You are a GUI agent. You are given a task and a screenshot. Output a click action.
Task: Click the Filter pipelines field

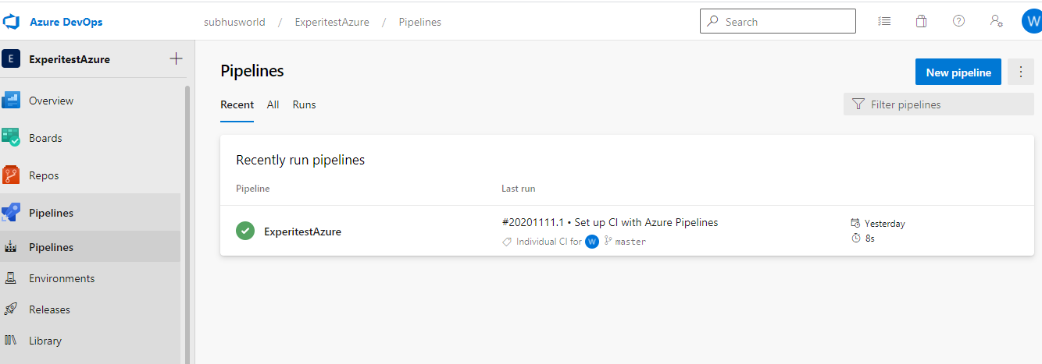pyautogui.click(x=939, y=104)
